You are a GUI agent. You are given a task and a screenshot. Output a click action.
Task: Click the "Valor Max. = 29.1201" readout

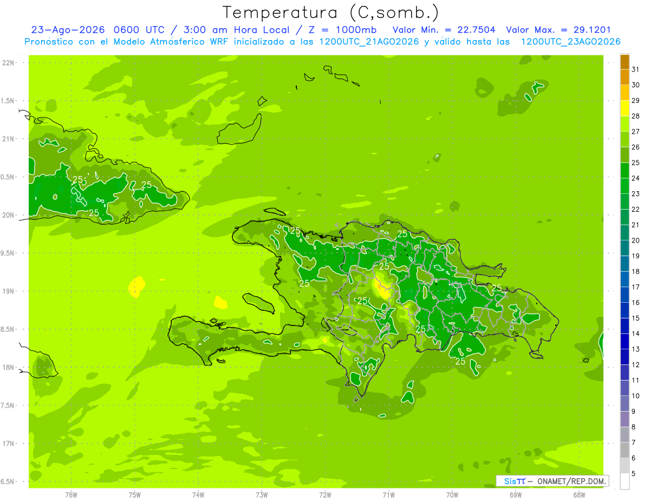pos(558,30)
